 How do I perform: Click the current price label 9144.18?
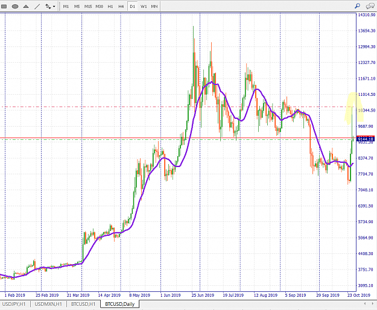tap(366, 139)
